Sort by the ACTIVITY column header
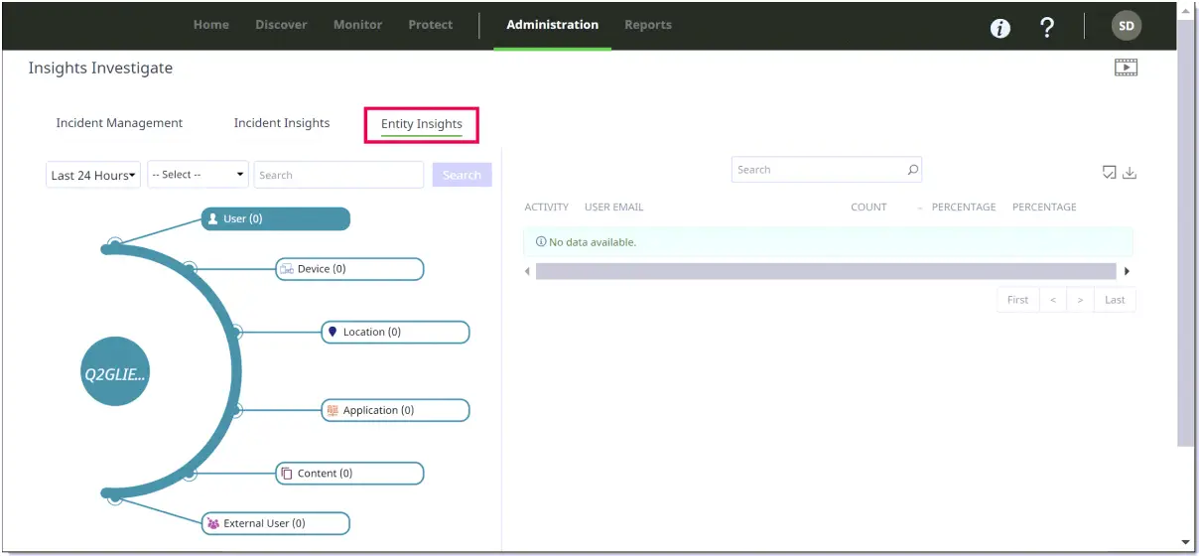The width and height of the screenshot is (1199, 556). pos(547,208)
